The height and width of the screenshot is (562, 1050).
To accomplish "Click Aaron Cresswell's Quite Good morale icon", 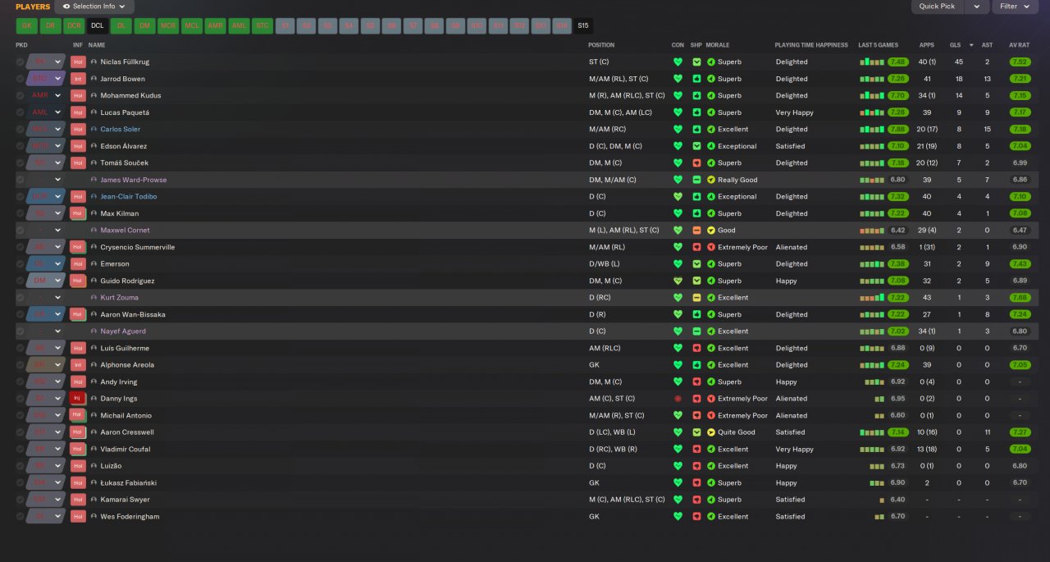I will click(x=711, y=432).
